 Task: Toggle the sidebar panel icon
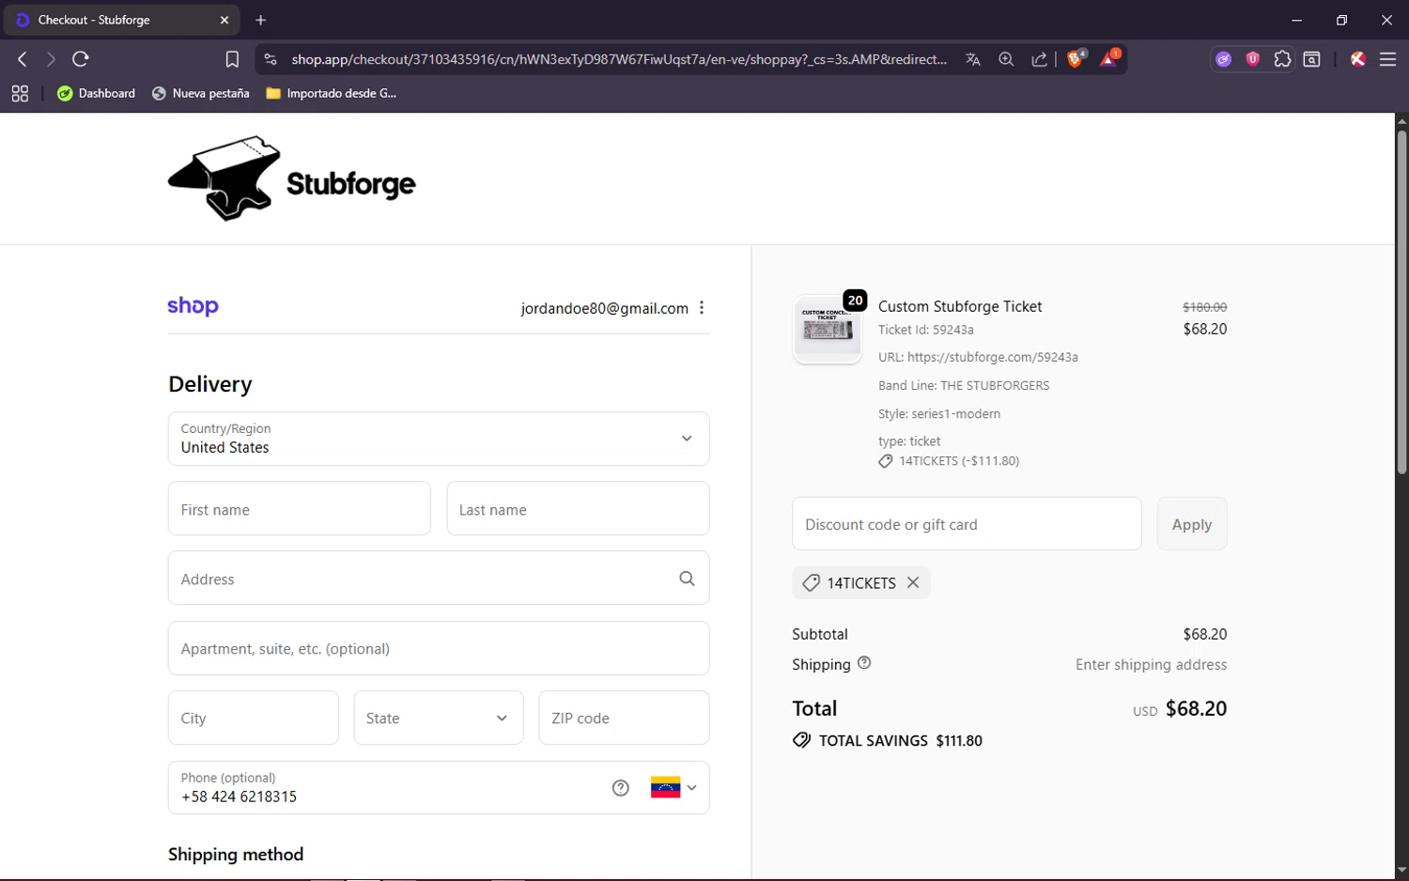(1312, 59)
